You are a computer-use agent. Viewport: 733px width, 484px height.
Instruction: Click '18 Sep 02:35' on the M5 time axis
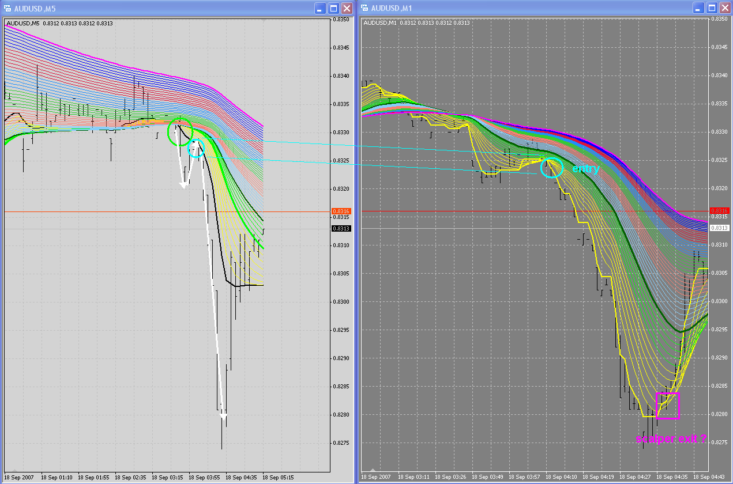coord(130,478)
